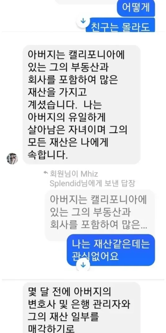Tap the message starting "몇 달 전에 아버지의"
The height and width of the screenshot is (333, 166).
pos(81,308)
